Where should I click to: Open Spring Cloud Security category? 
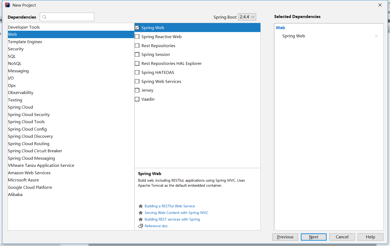coord(71,114)
